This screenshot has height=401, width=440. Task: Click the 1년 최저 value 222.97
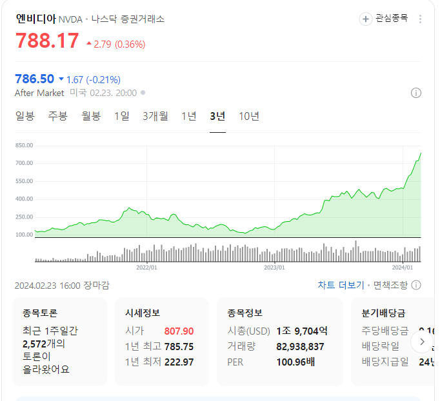coord(179,362)
